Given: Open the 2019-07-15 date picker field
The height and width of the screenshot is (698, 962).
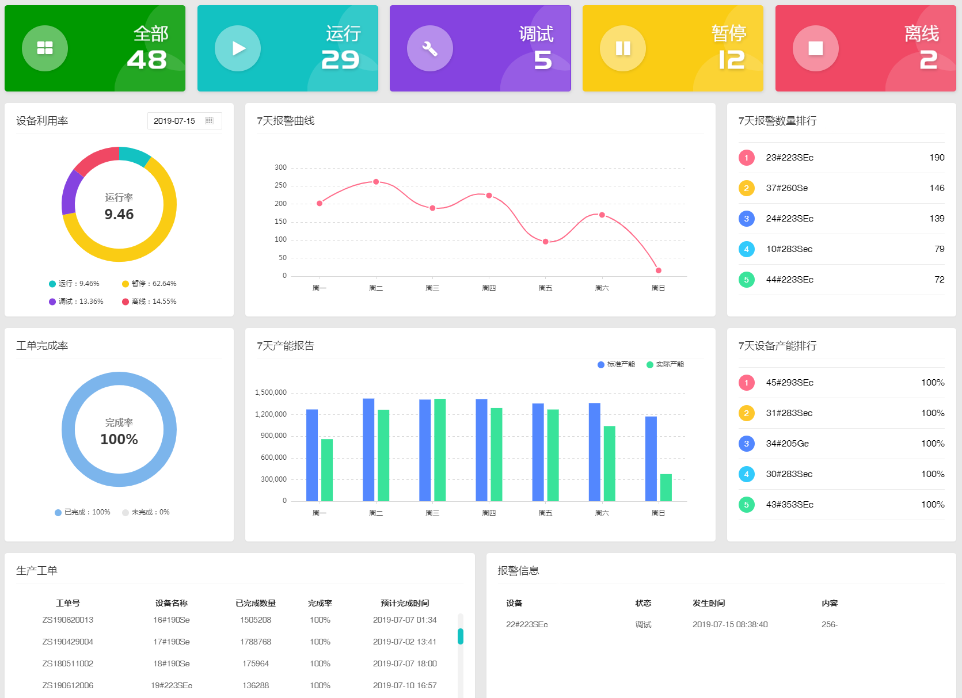Looking at the screenshot, I should 175,121.
